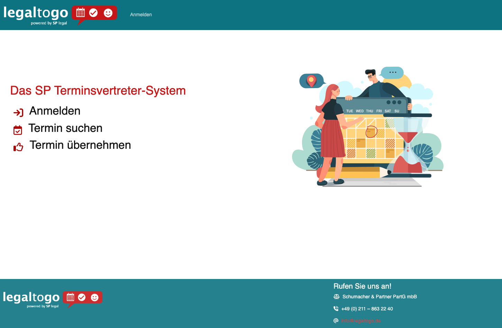Screen dimensions: 502x328
Task: Click the phone receiver icon in the footer
Action: pos(336,308)
